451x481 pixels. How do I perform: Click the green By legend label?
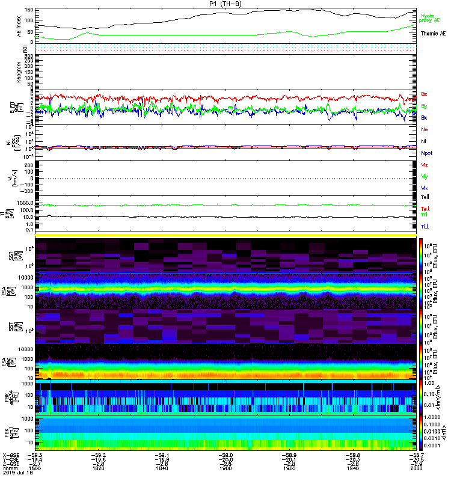pos(425,106)
